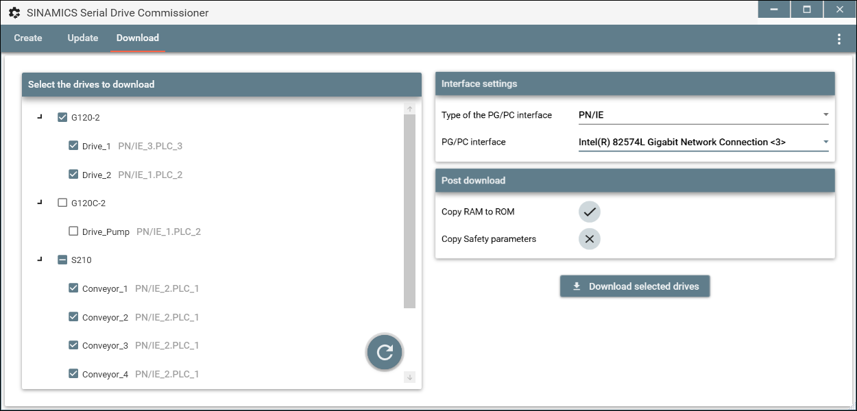Click the PN/IE_3.PLC_3 connection text
This screenshot has width=857, height=411.
[150, 146]
